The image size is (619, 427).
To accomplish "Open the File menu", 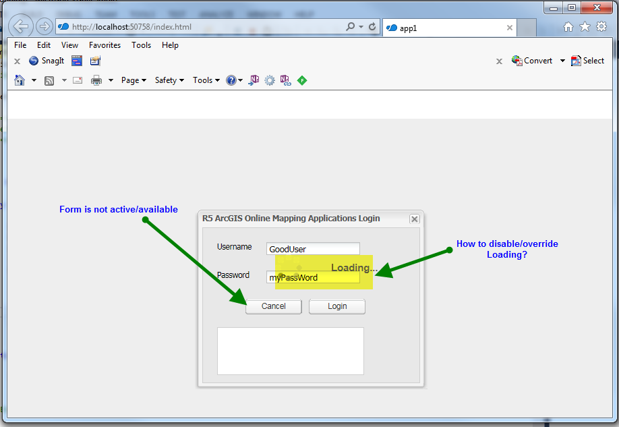I will [20, 45].
